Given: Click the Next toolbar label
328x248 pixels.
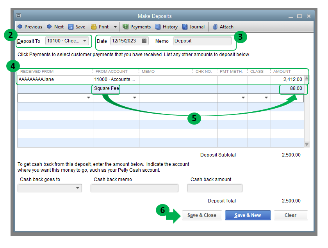Looking at the screenshot, I should coord(59,27).
